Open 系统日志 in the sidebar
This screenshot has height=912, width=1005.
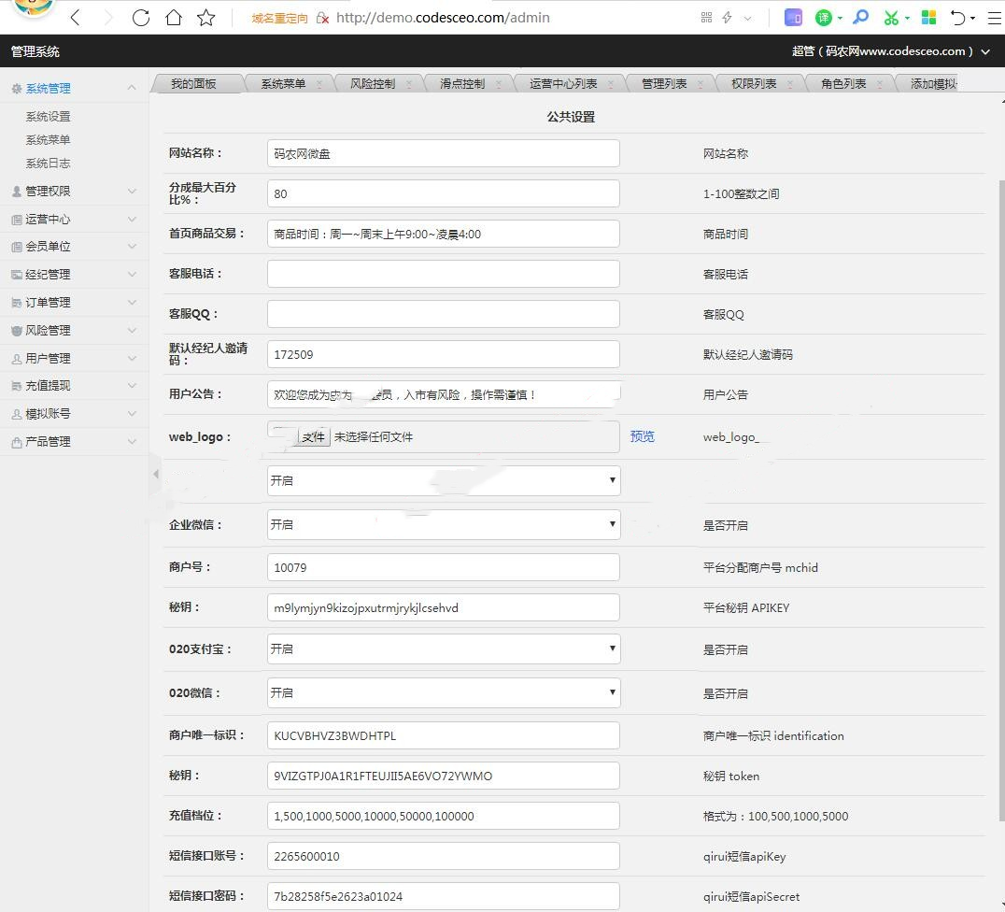pyautogui.click(x=48, y=164)
